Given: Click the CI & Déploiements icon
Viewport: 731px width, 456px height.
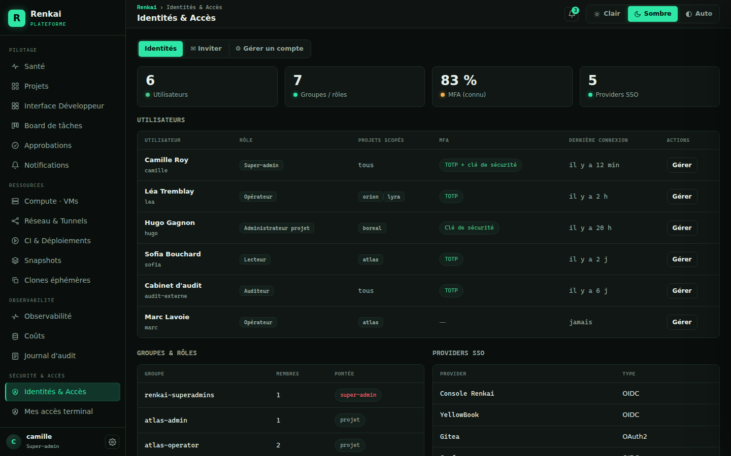Looking at the screenshot, I should [15, 241].
